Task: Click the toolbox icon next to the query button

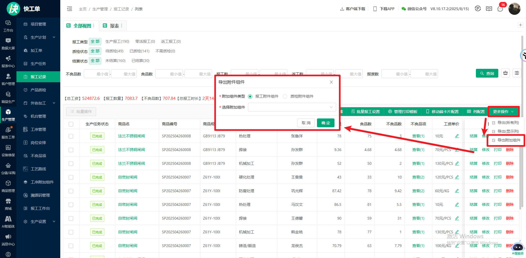Action: [505, 73]
